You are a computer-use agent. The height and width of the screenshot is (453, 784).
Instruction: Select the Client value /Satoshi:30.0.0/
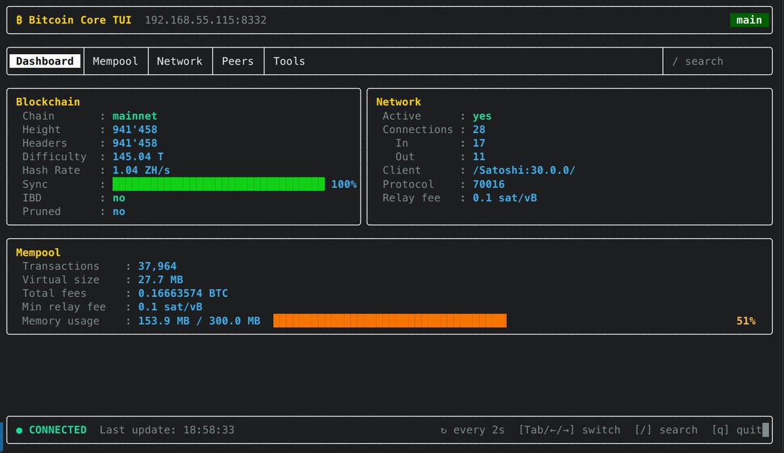[524, 170]
